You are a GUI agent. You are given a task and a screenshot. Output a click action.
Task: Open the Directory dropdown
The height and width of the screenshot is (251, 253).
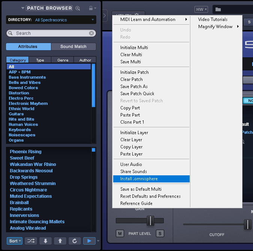point(51,20)
